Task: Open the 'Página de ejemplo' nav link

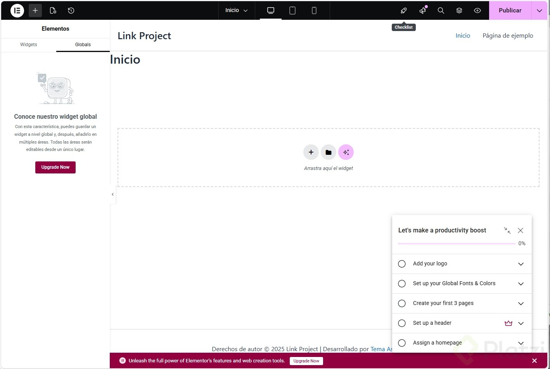Action: click(508, 36)
